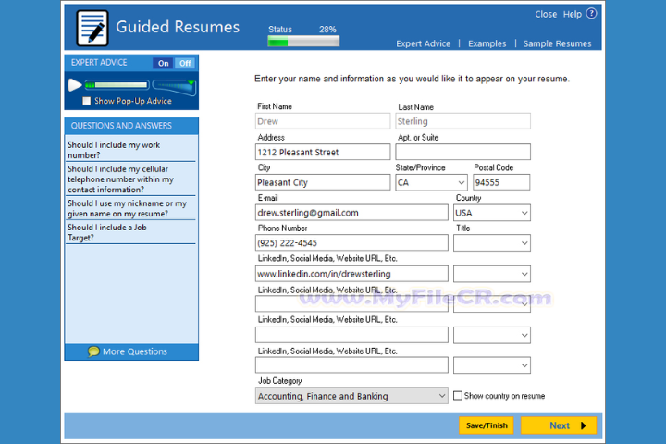Open Sample Resumes link

[557, 43]
